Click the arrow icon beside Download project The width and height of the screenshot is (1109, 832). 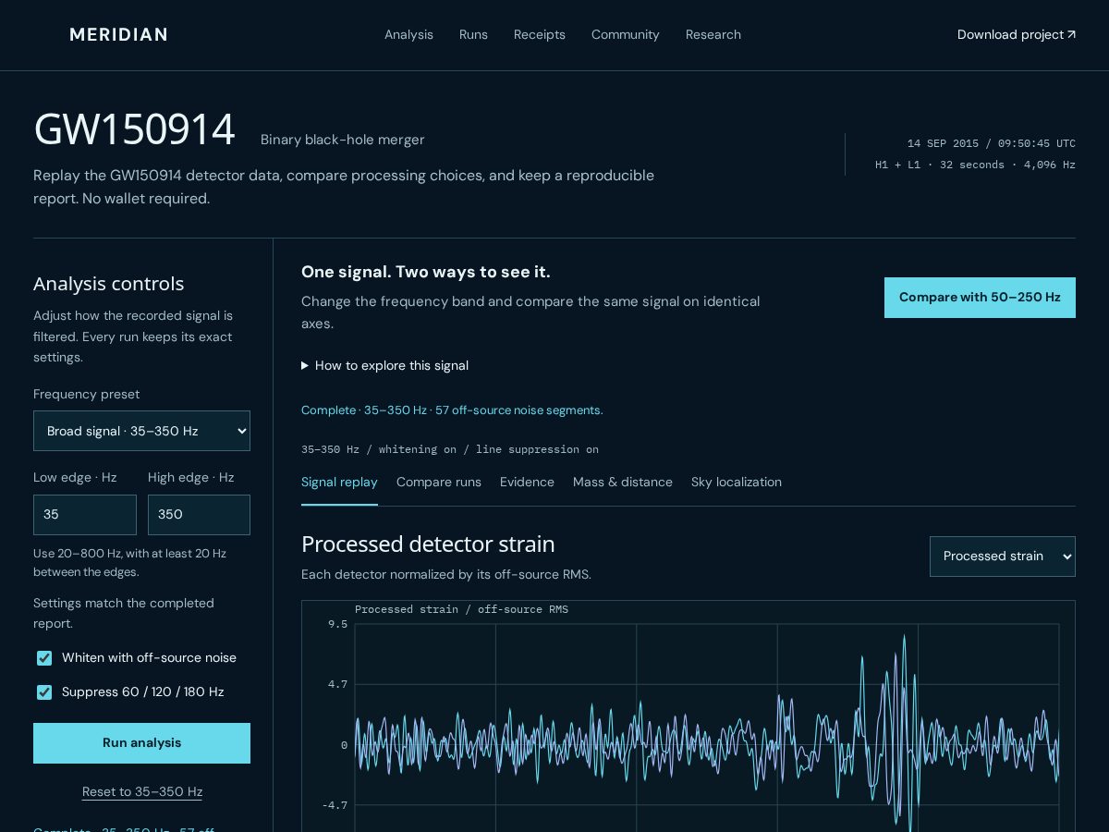(1071, 34)
